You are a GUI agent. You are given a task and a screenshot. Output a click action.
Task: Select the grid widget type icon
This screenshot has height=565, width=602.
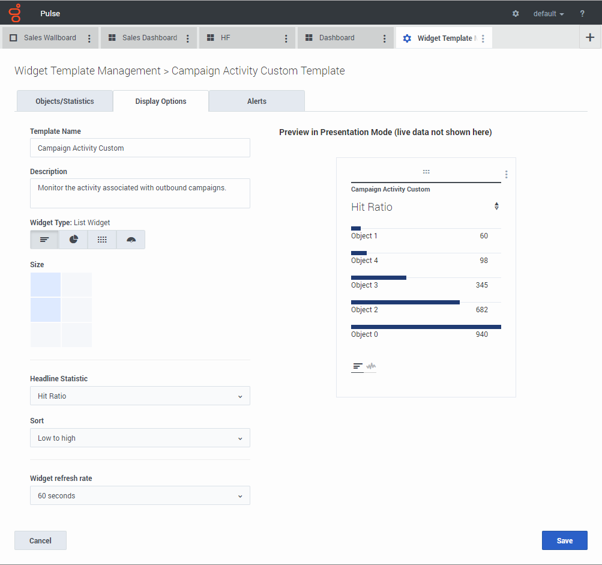point(102,240)
